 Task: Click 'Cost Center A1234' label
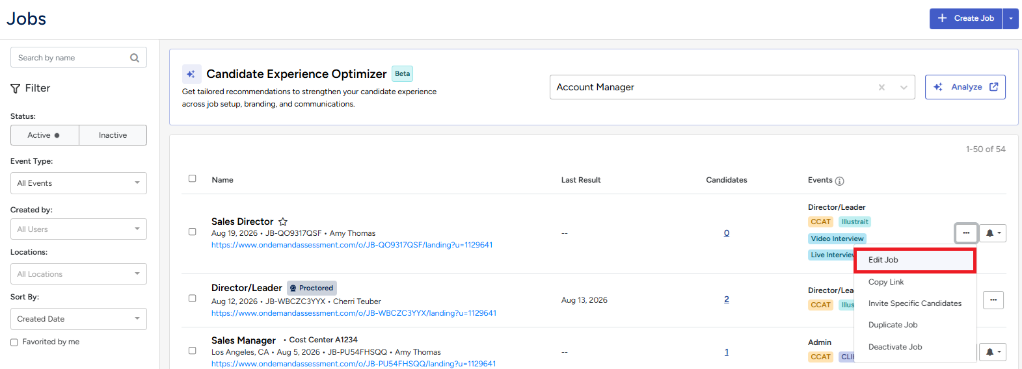coord(323,340)
